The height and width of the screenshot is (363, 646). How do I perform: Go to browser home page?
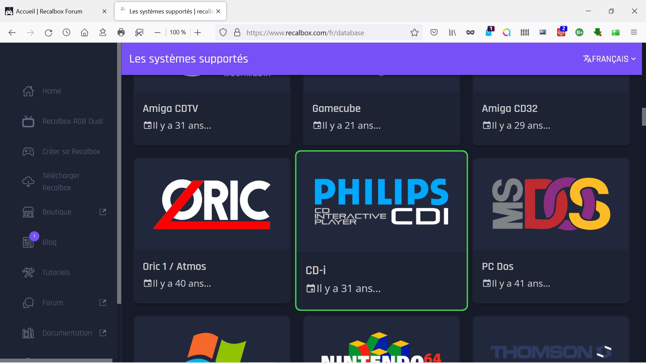click(x=84, y=33)
